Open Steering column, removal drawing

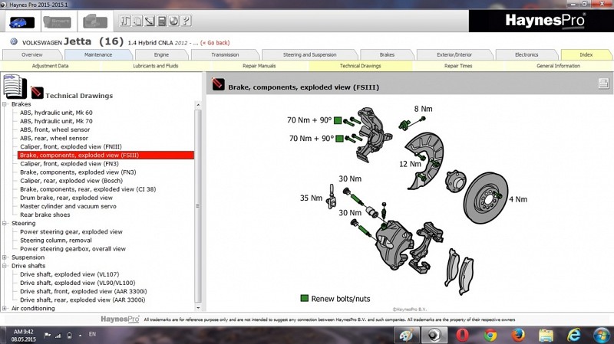tap(56, 241)
